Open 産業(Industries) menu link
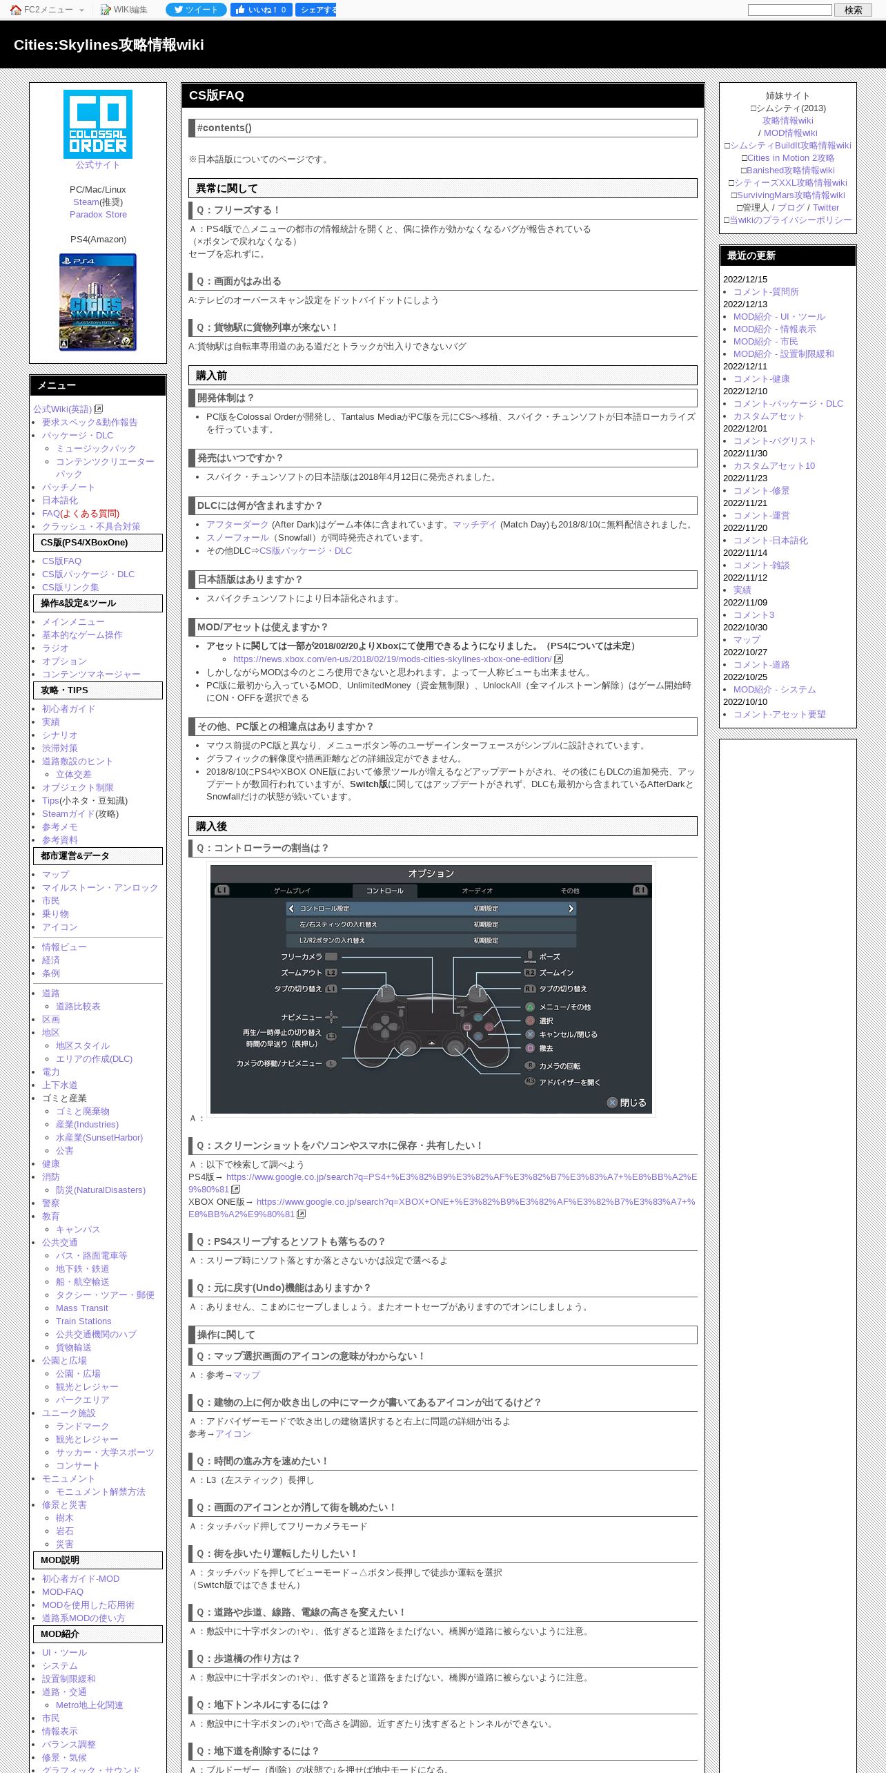886x1773 pixels. (87, 1124)
